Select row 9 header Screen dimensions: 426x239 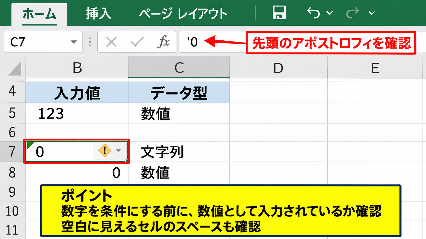[12, 192]
